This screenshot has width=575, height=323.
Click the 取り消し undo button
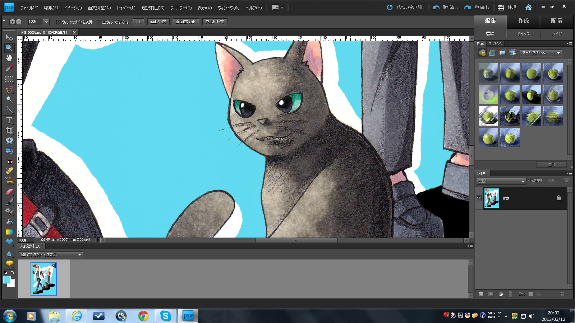pos(445,8)
